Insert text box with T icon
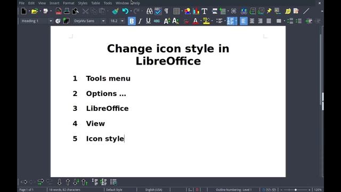The image size is (341, 192). click(x=204, y=11)
